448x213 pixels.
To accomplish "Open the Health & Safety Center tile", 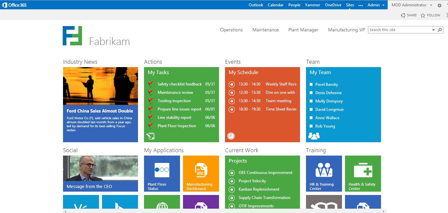I will tap(363, 174).
